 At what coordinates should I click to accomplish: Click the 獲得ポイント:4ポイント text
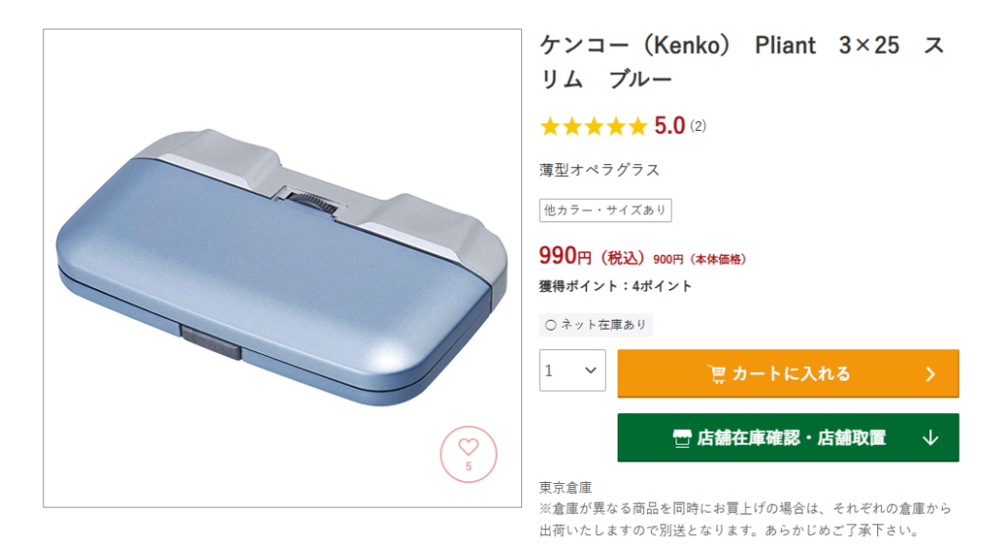pyautogui.click(x=616, y=286)
